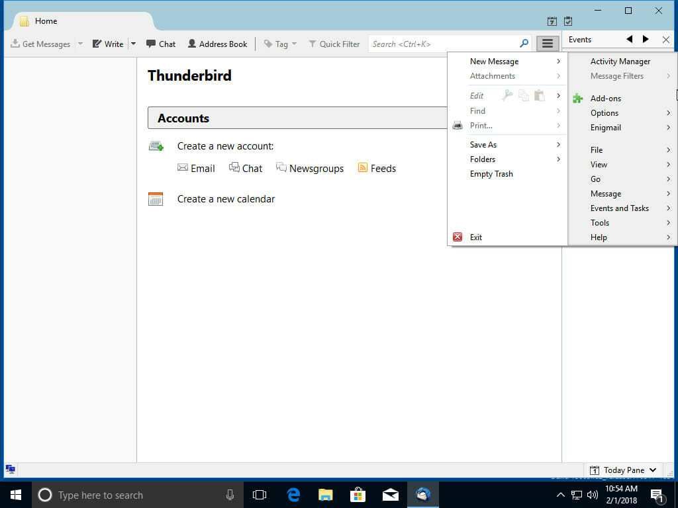Click Create a new calendar
This screenshot has width=678, height=508.
(226, 198)
